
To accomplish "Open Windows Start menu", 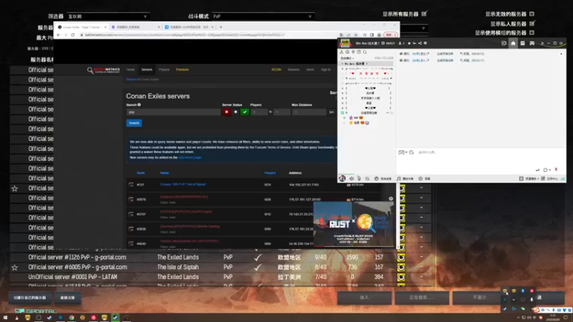I will [x=6, y=318].
